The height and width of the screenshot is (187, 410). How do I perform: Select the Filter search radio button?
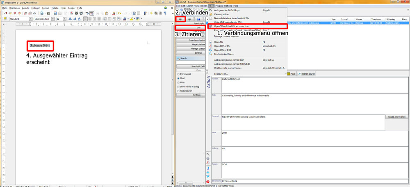pyautogui.click(x=178, y=82)
